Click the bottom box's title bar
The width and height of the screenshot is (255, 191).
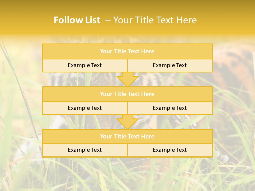pos(127,136)
